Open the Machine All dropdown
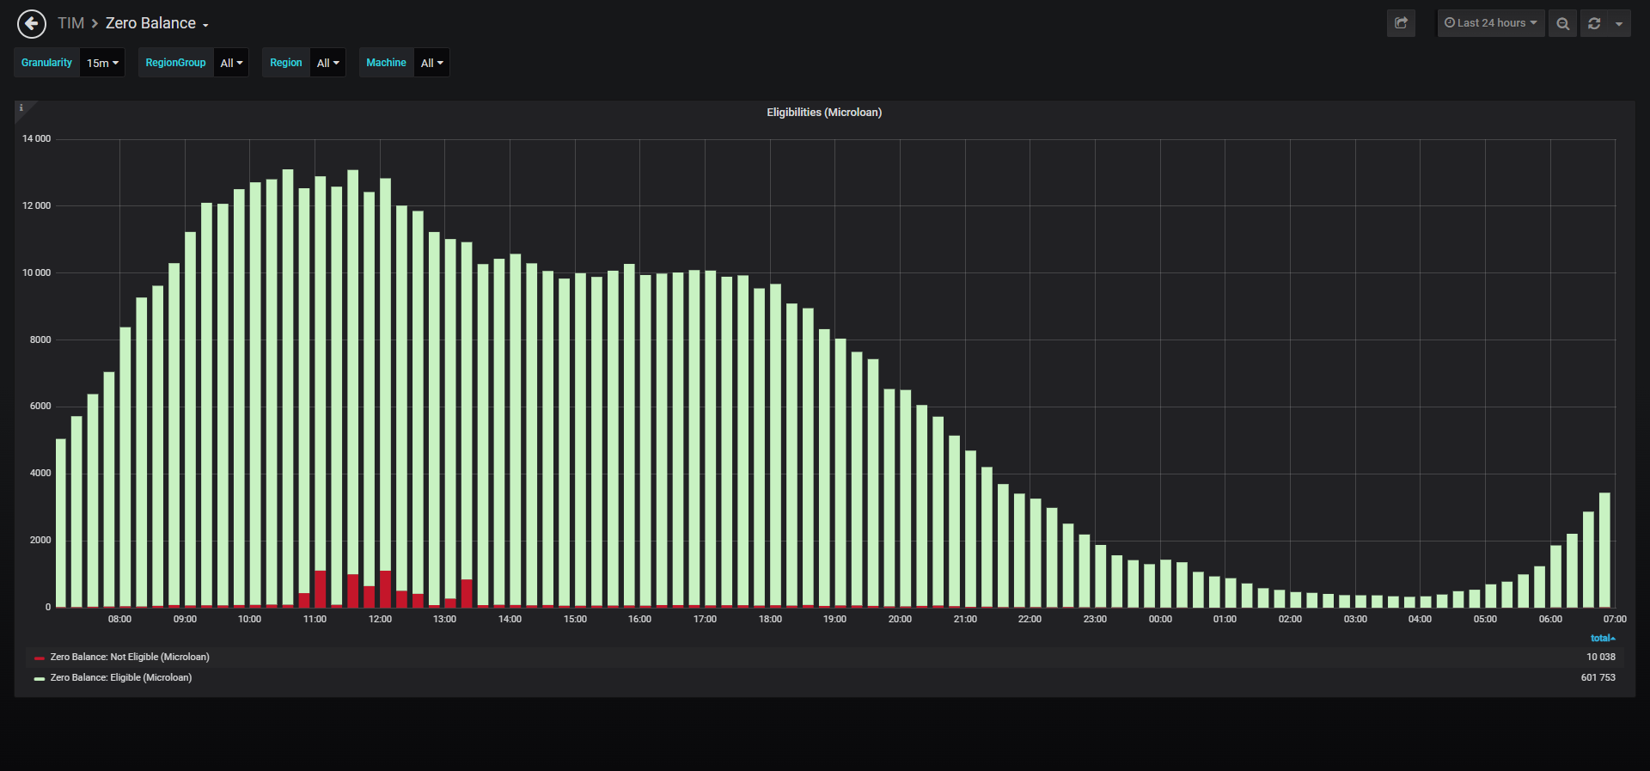Screen dimensions: 1650x771 pos(431,63)
